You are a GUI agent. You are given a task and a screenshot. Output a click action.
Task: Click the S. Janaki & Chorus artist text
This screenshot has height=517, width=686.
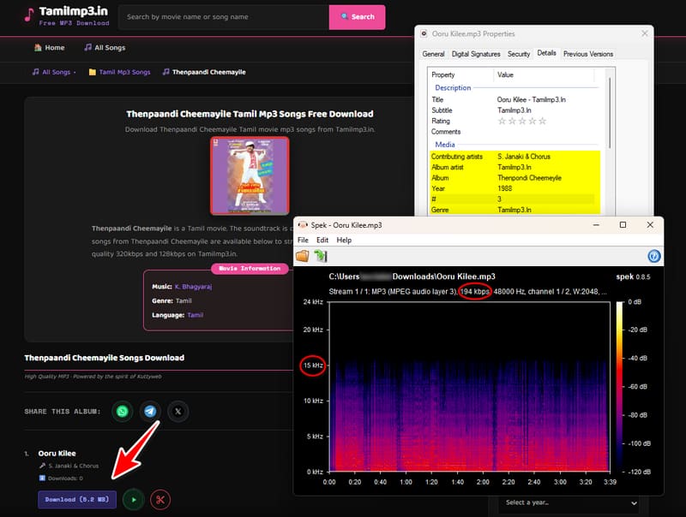click(74, 466)
